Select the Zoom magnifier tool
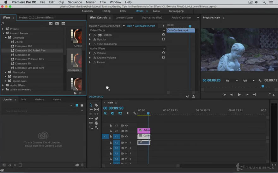This screenshot has width=278, height=173. point(96,128)
